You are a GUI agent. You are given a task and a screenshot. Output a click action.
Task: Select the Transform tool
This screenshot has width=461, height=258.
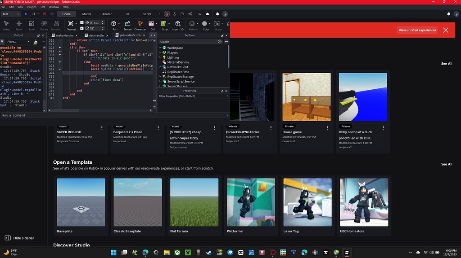56,25
